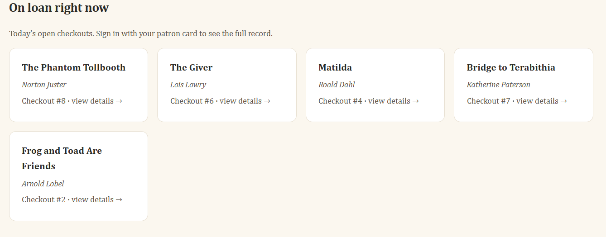Screen dimensions: 606x237
Task: Click author name Arnold Lobel
Action: [43, 184]
